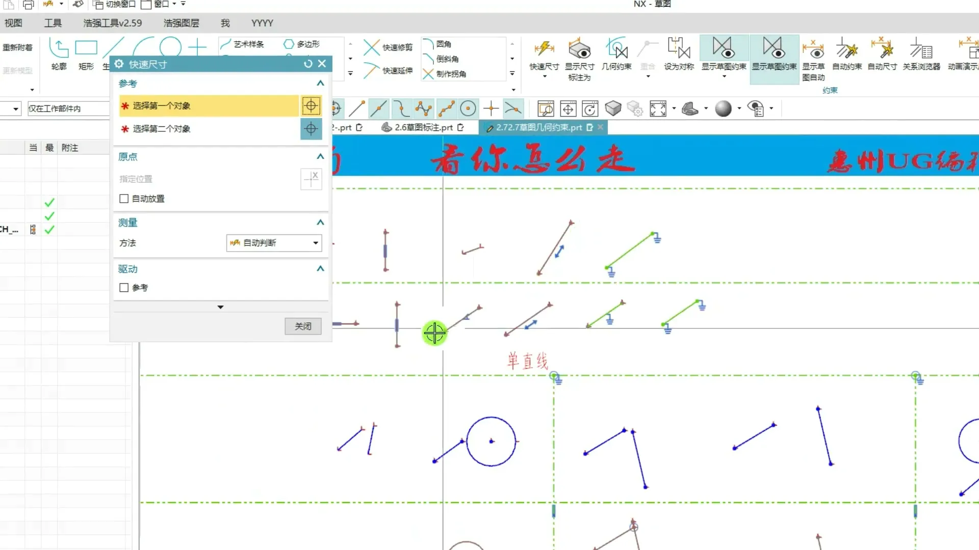The height and width of the screenshot is (550, 979).
Task: Click the 快速修剪 quick trim icon
Action: 372,47
